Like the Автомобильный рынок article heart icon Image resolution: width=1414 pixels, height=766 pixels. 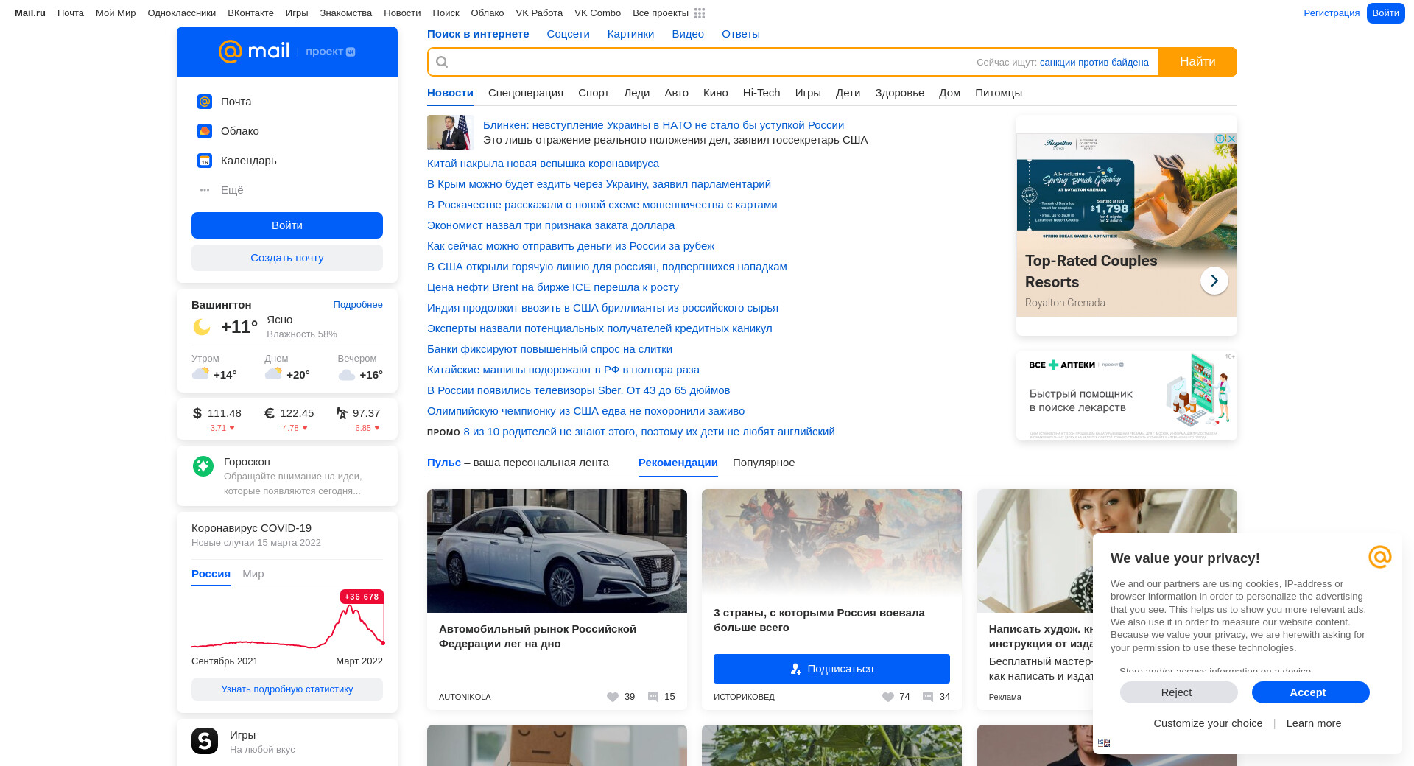(x=612, y=697)
